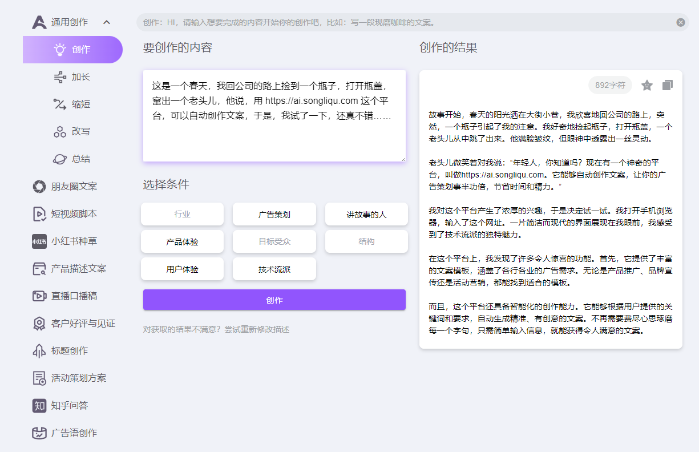Click the 通用创作 logo icon
699x452 pixels.
pos(39,22)
